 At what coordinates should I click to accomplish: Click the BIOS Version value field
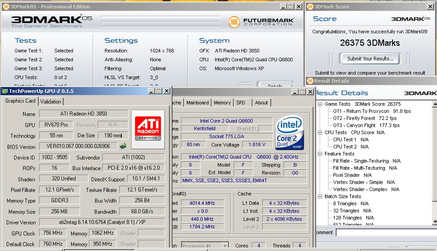click(x=78, y=146)
